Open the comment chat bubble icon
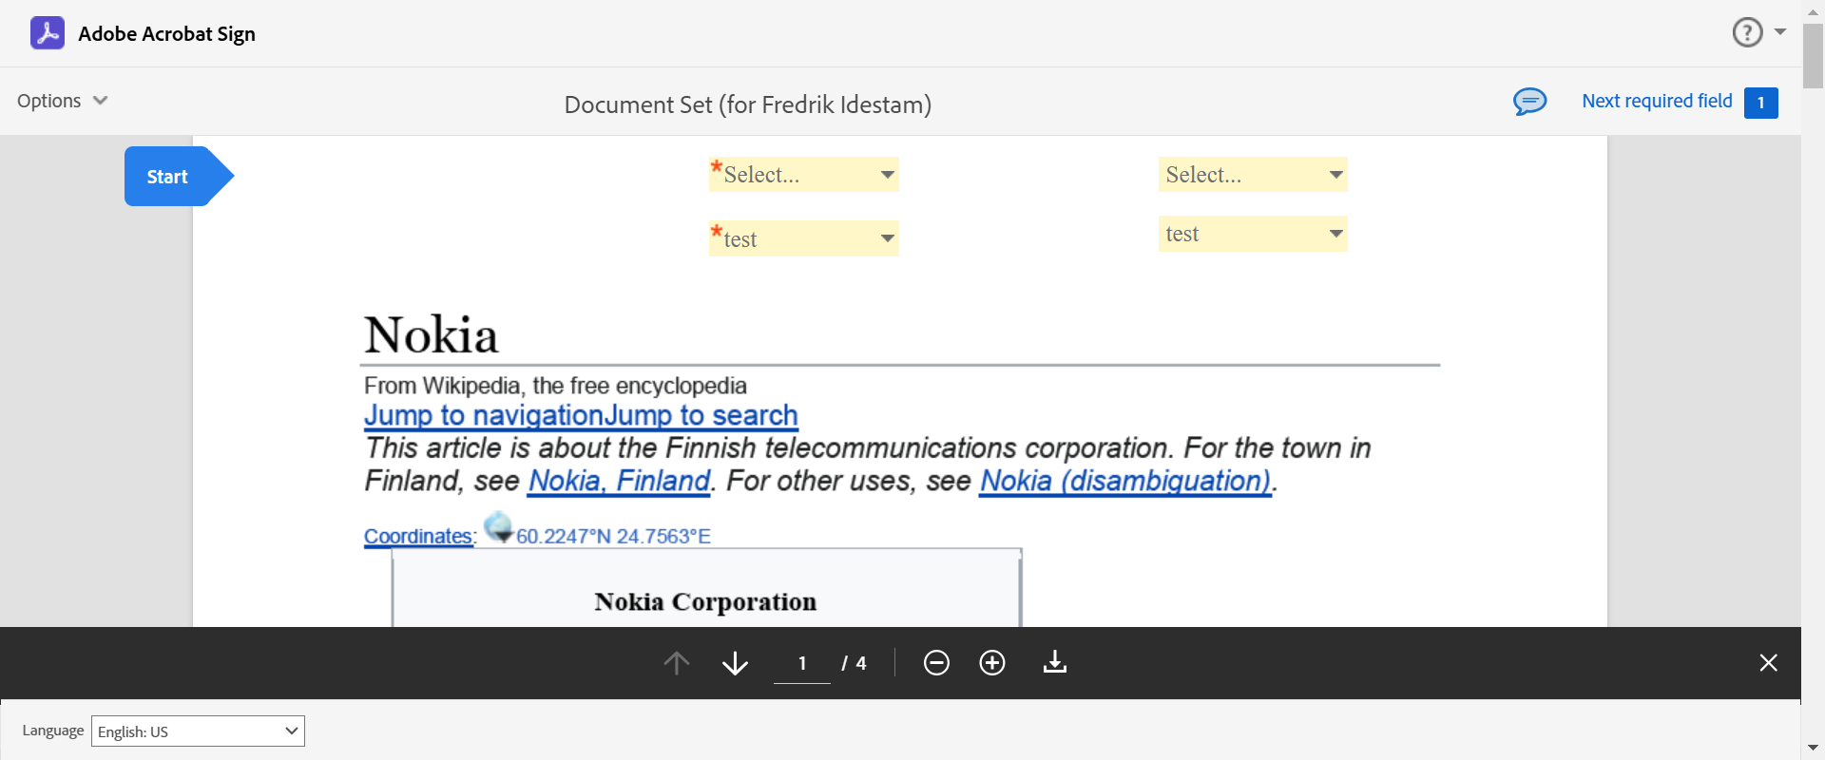This screenshot has width=1825, height=760. (1529, 102)
